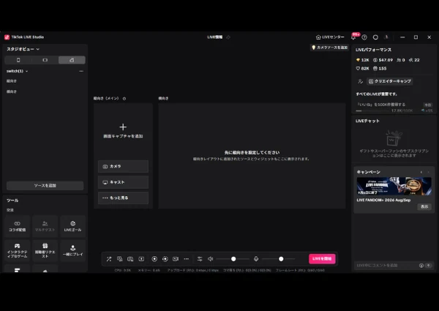Open the three-dot more menu in the bottom toolbar
This screenshot has height=311, width=439.
click(x=186, y=259)
